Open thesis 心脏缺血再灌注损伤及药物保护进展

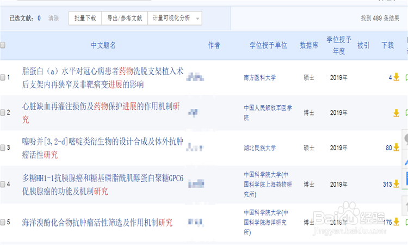pos(101,113)
